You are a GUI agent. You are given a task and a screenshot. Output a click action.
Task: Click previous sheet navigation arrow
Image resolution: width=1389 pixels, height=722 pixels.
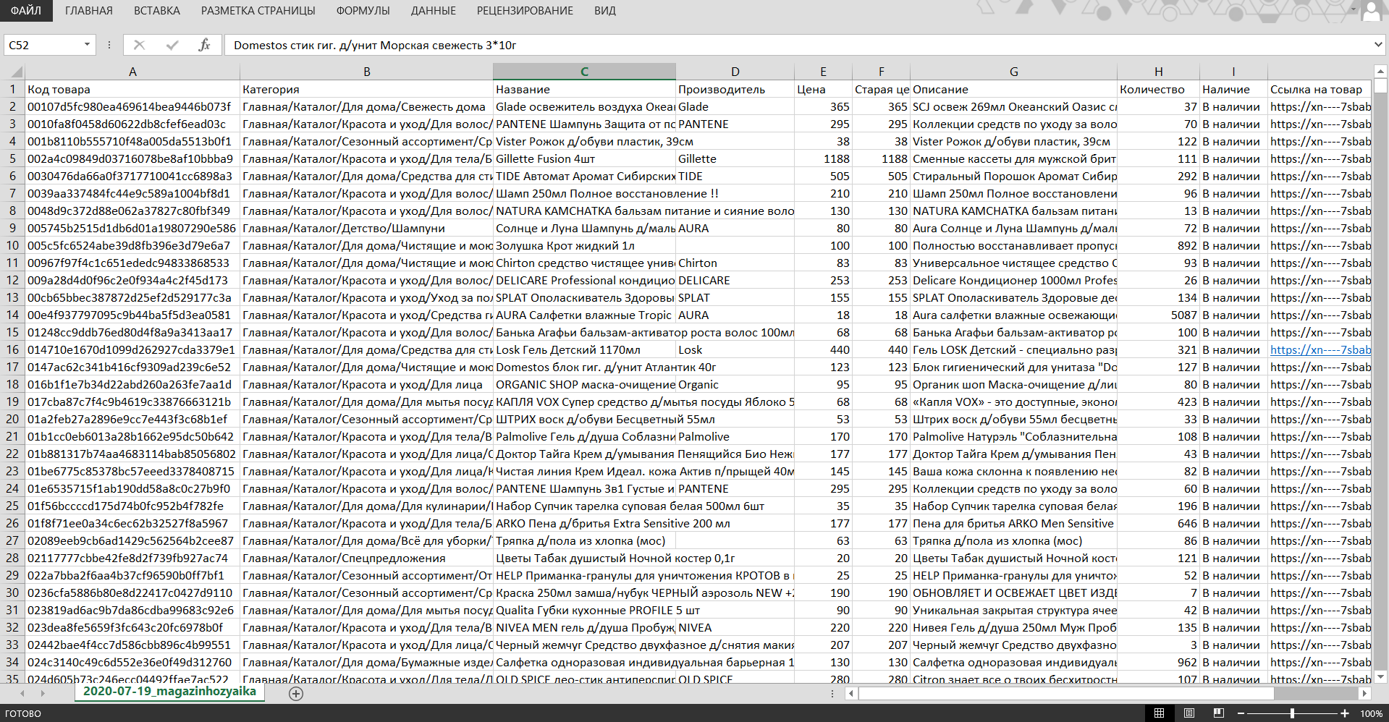coord(22,693)
